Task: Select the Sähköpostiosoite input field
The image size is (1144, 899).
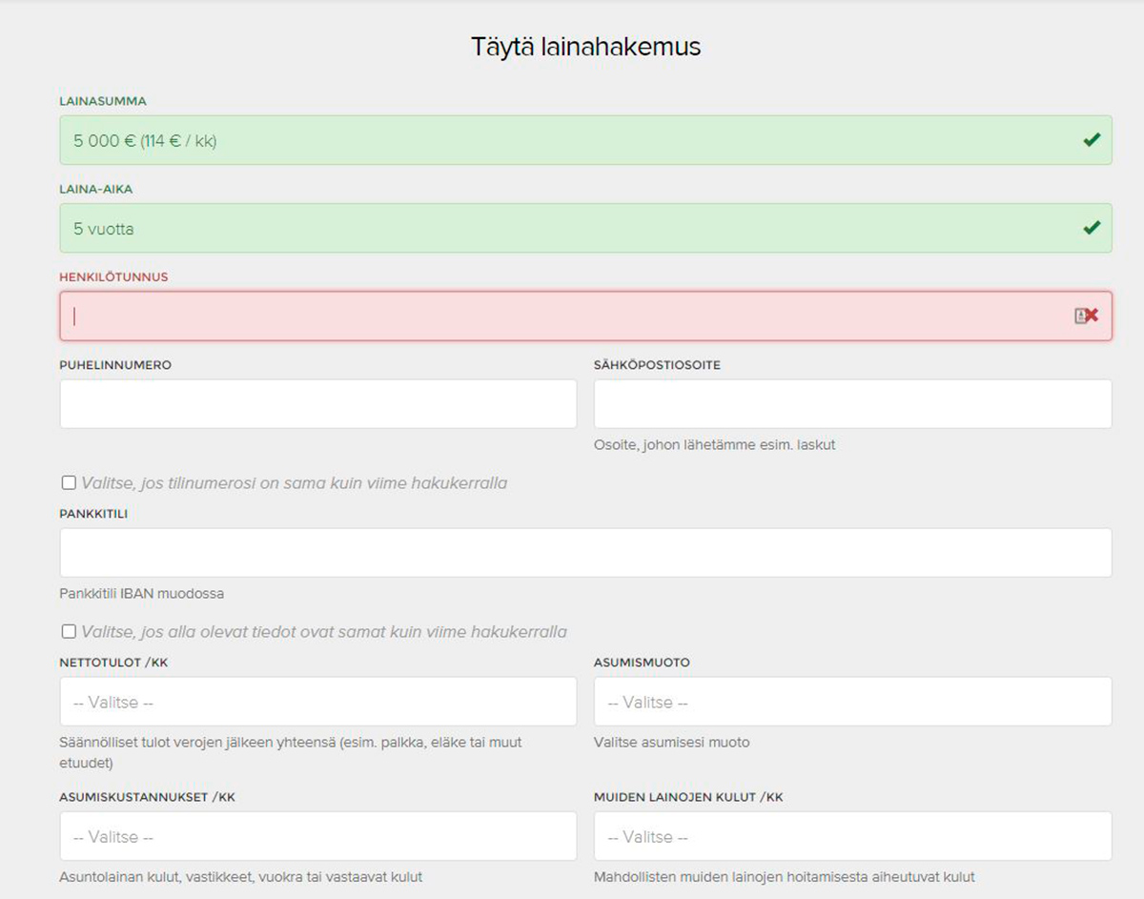Action: click(x=852, y=404)
